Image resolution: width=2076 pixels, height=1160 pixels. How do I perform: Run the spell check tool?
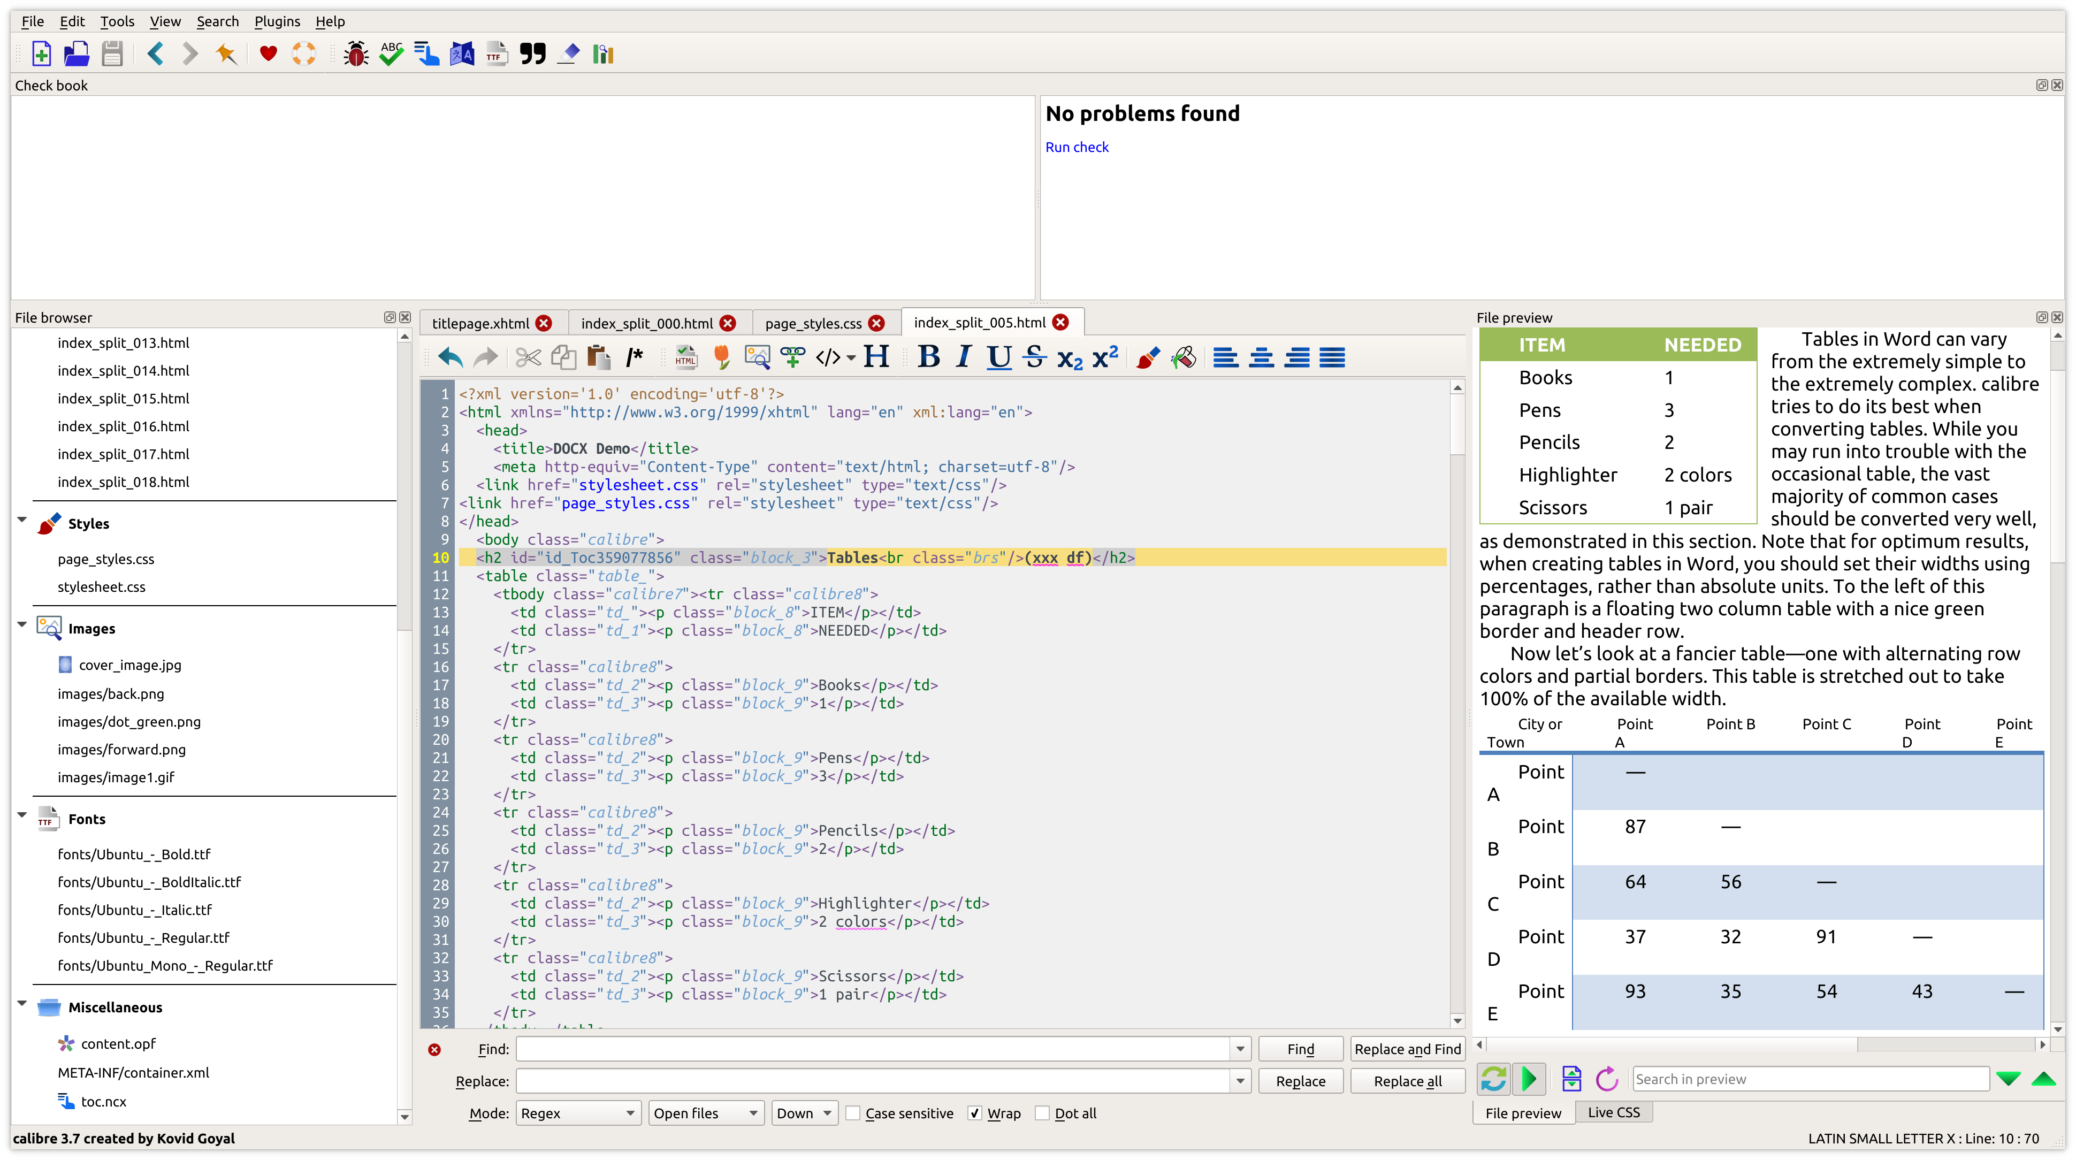392,54
